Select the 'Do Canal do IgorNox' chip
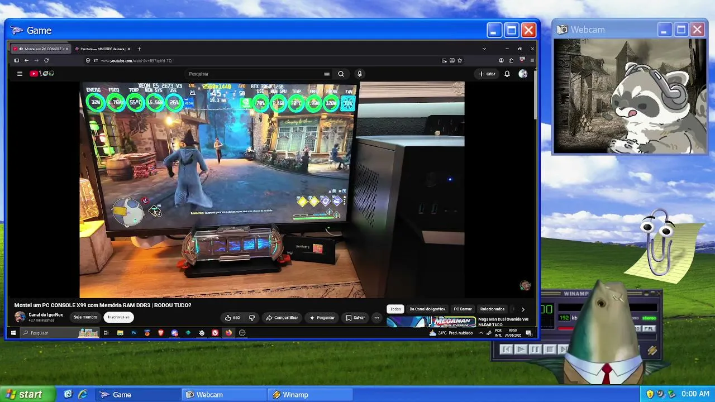 (427, 309)
